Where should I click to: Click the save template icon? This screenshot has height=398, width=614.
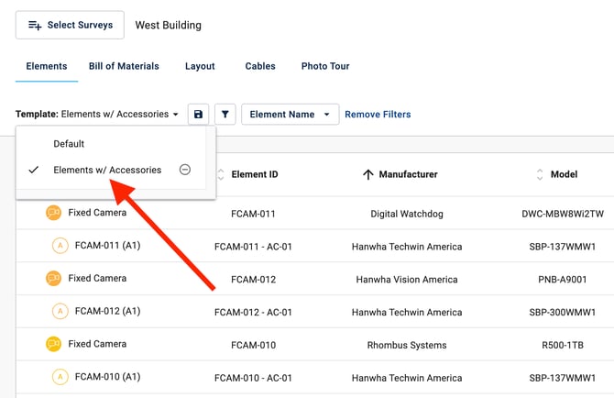click(198, 115)
